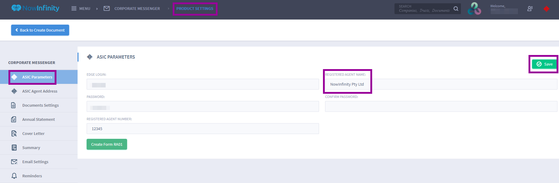The height and width of the screenshot is (183, 559).
Task: Open Documents Settings section
Action: tap(39, 105)
